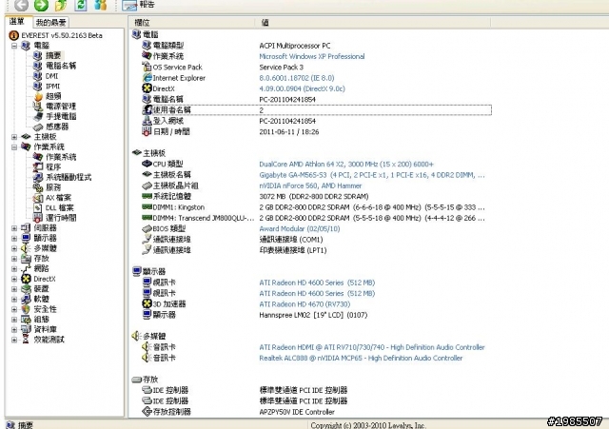Image resolution: width=609 pixels, height=429 pixels.
Task: Collapse the 電腦 tree node
Action: 14,46
